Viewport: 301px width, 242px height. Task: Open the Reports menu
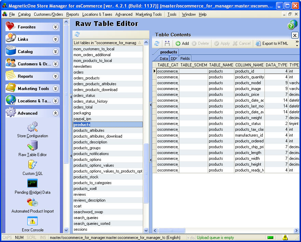point(72,14)
